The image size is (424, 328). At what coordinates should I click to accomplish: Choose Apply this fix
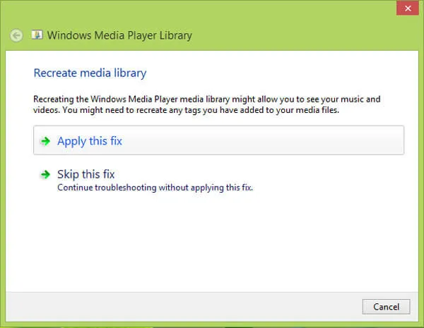click(219, 140)
